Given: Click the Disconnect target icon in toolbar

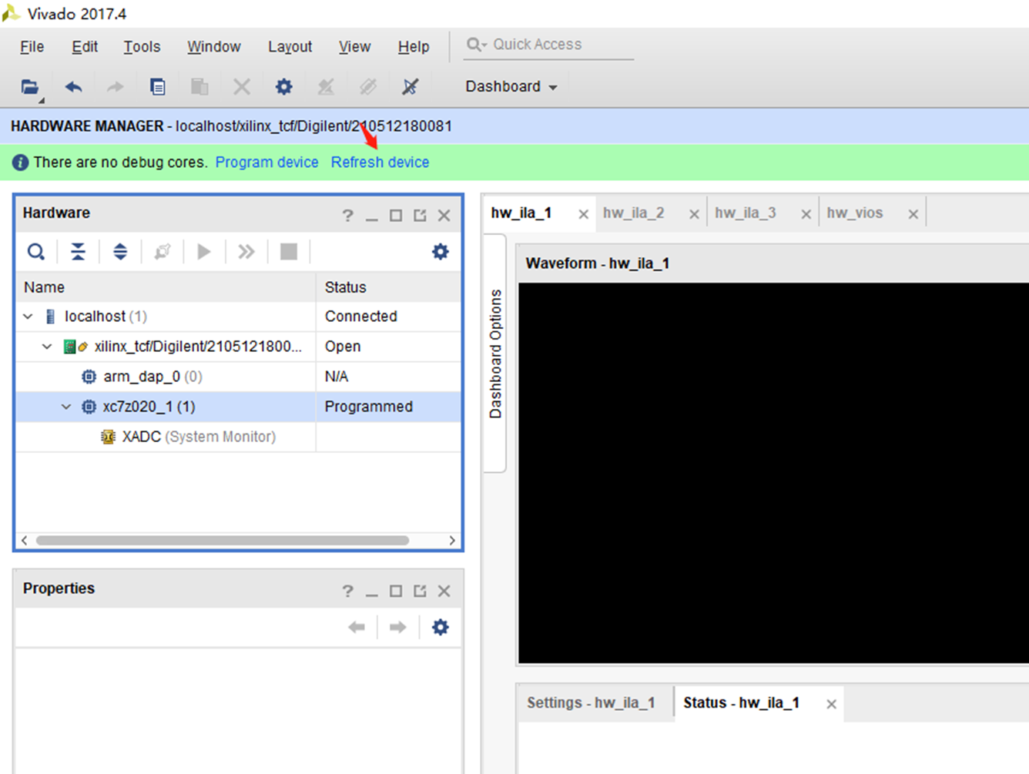Looking at the screenshot, I should coord(411,87).
